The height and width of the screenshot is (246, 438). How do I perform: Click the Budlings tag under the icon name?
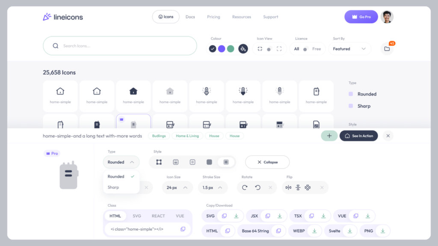pos(159,135)
